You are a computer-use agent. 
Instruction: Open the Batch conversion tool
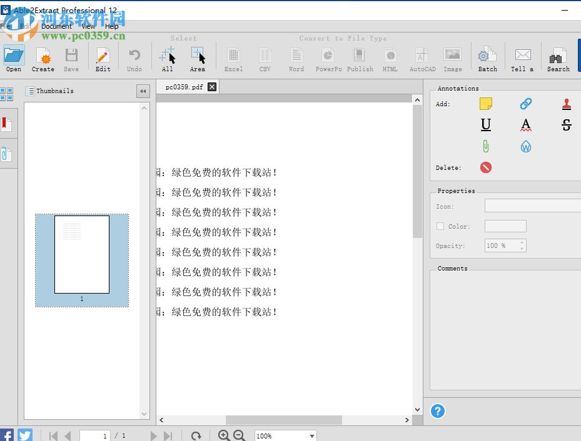(x=487, y=57)
